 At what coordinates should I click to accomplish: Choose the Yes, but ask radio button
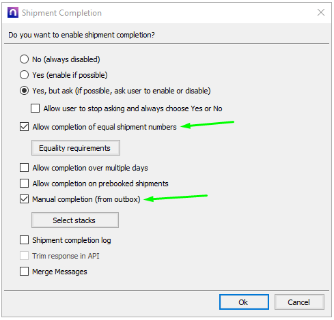point(24,91)
